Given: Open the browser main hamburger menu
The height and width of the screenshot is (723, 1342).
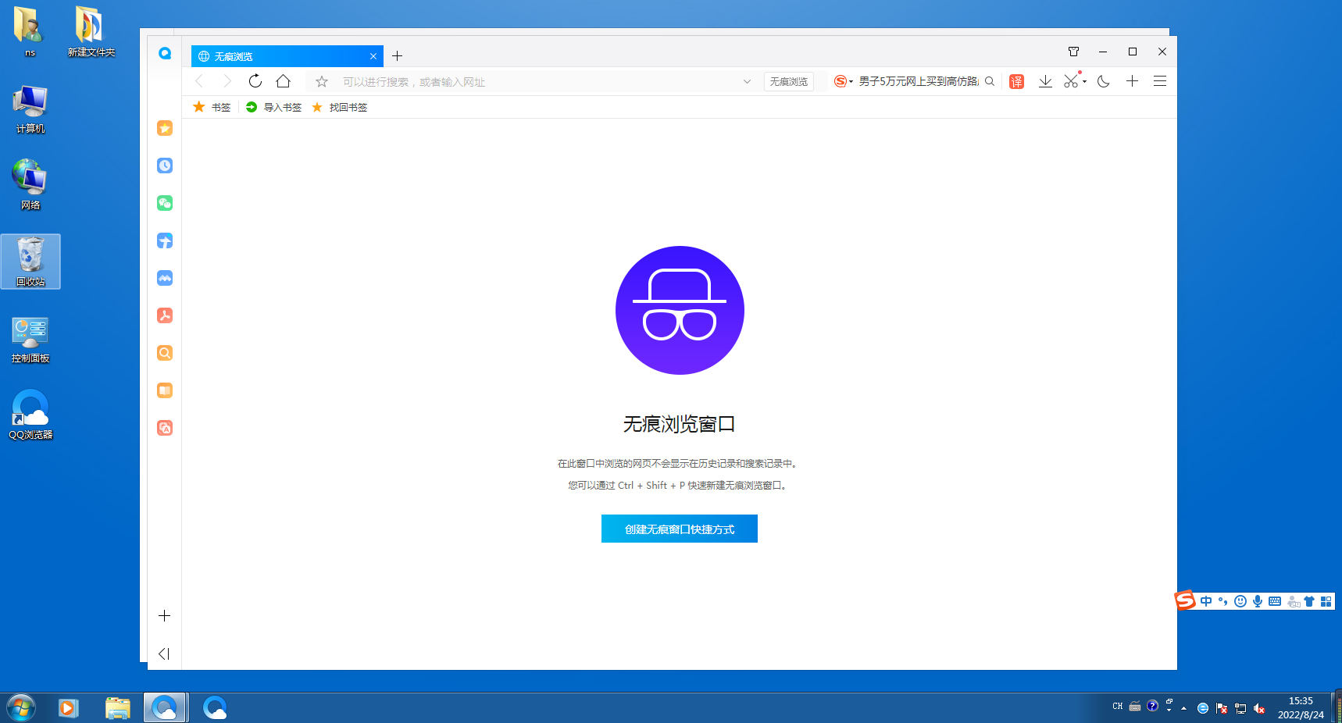Looking at the screenshot, I should [x=1160, y=81].
